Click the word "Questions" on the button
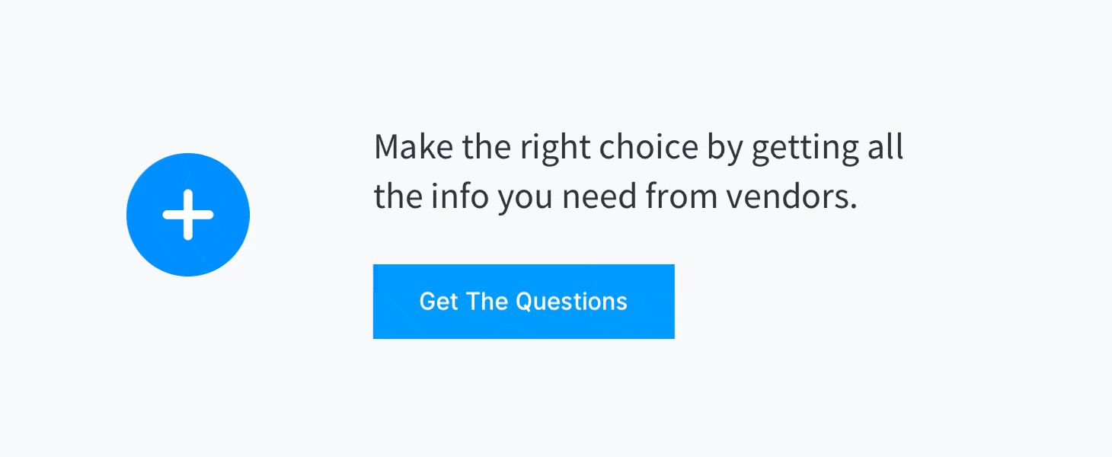The image size is (1112, 457). point(571,302)
